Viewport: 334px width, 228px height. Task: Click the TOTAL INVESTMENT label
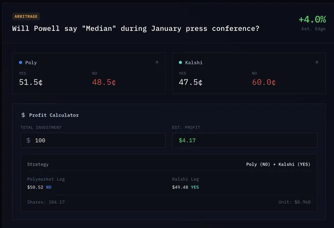(41, 127)
